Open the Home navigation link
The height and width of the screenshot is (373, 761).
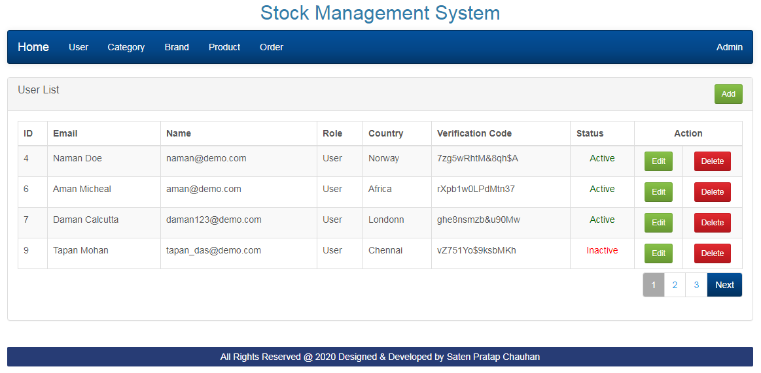(33, 47)
